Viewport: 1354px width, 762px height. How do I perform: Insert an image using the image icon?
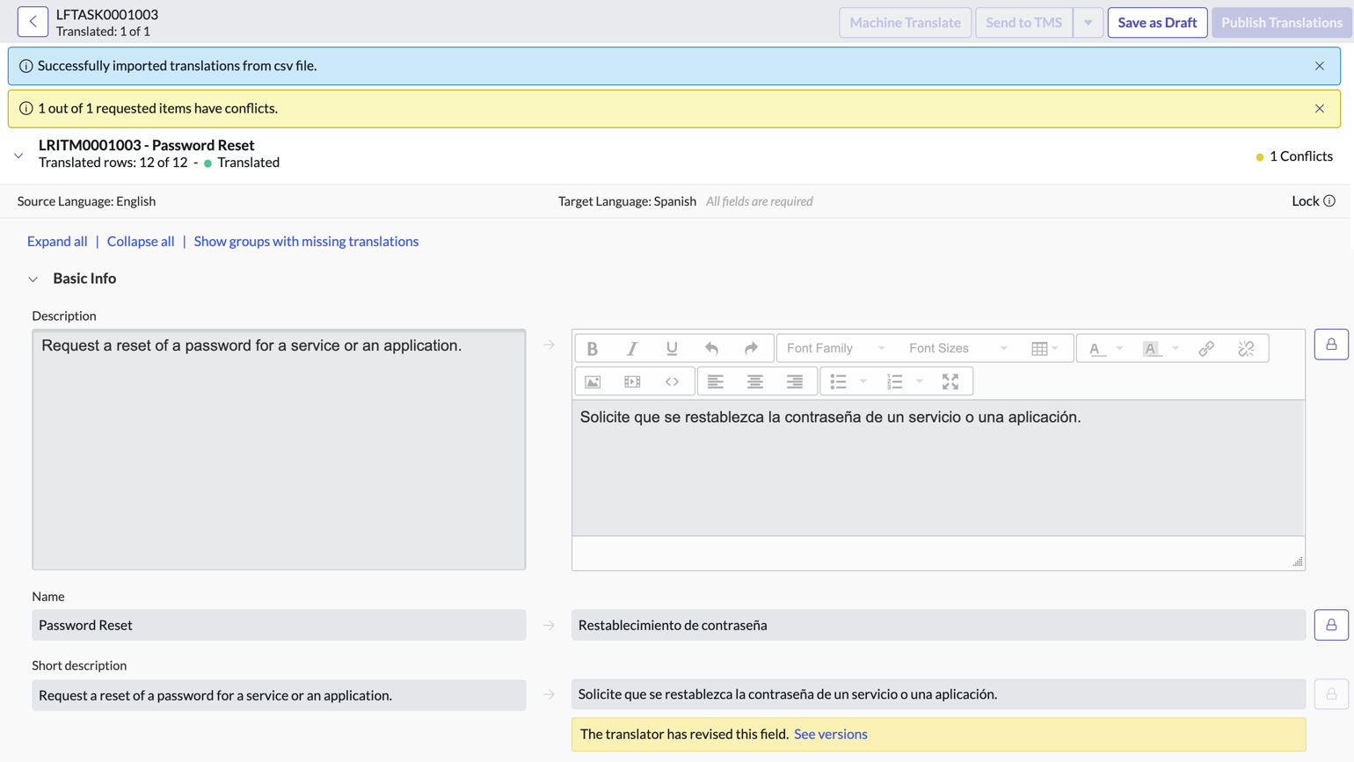593,381
